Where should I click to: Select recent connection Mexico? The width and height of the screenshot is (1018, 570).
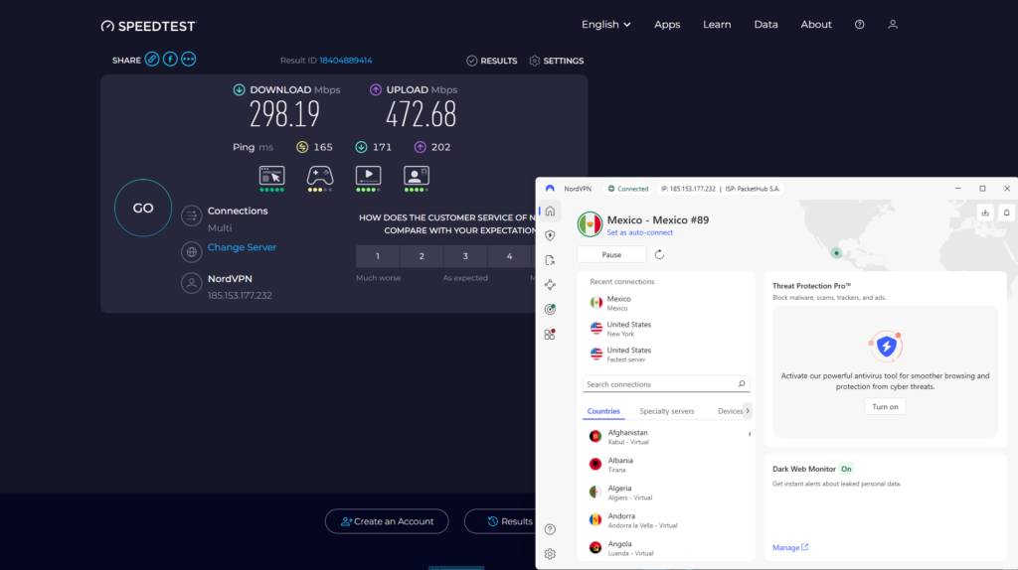point(666,303)
